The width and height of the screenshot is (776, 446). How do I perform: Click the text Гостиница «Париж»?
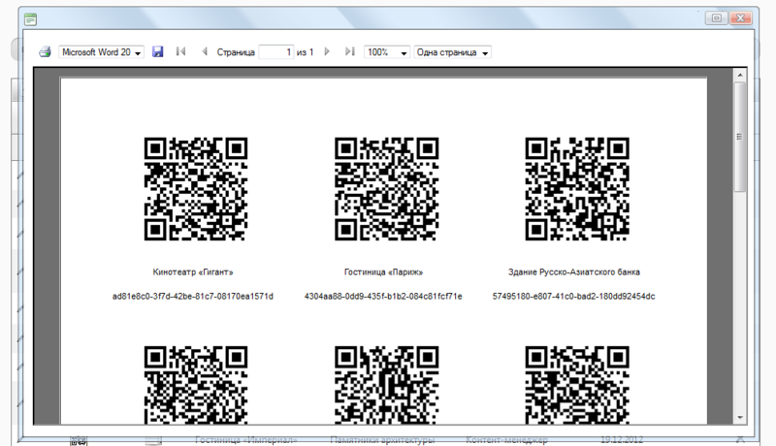383,271
